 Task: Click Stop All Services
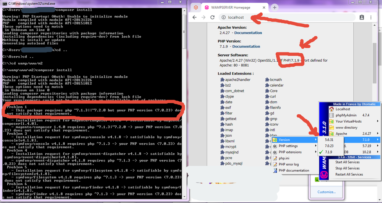coord(347,168)
